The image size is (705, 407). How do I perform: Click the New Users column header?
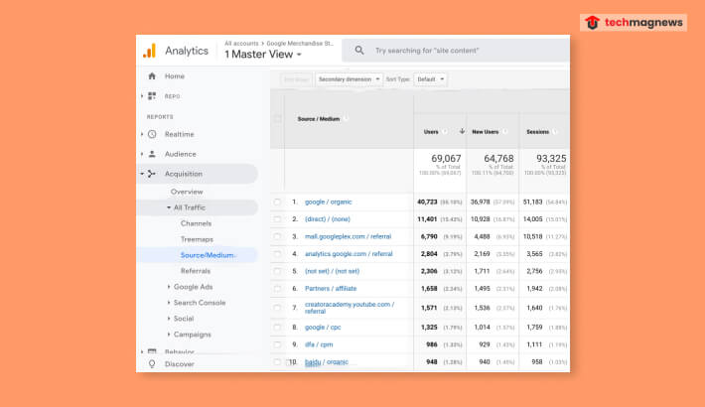coord(486,132)
